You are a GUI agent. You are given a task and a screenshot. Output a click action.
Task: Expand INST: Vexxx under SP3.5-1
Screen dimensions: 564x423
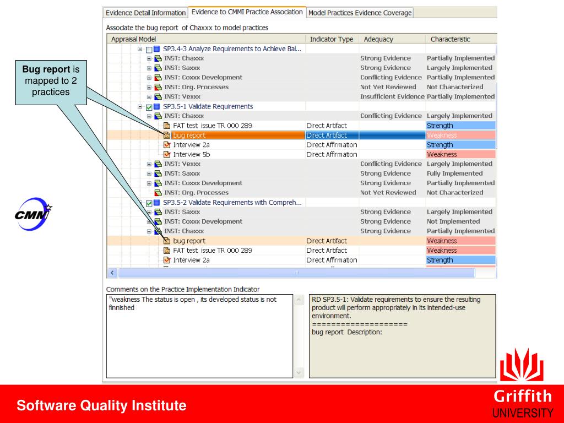click(x=149, y=164)
